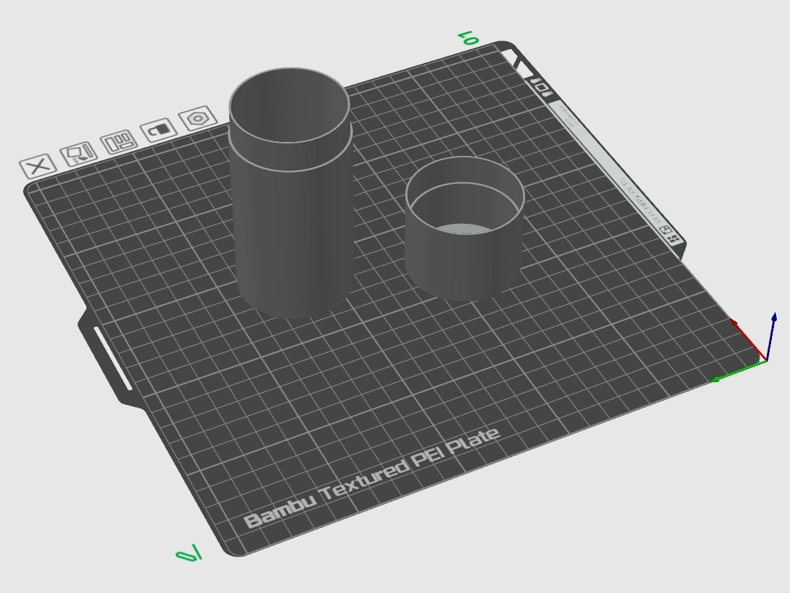Click the red X axis arrow
Screen dimensions: 790x593
747,338
